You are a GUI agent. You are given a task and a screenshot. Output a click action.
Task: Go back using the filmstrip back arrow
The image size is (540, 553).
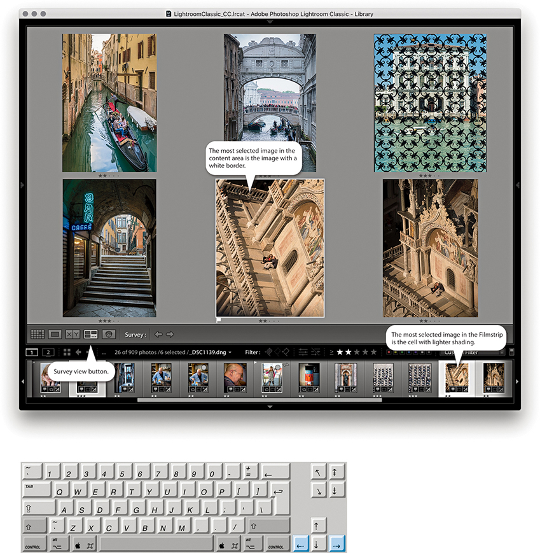pos(78,352)
